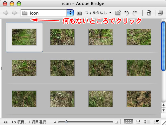The image size is (166, 125).
Task: Click the scroll down arrow
Action: coord(163,110)
